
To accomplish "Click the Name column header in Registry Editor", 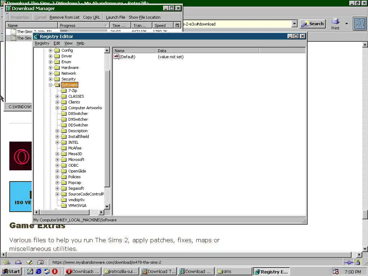I will (x=134, y=50).
